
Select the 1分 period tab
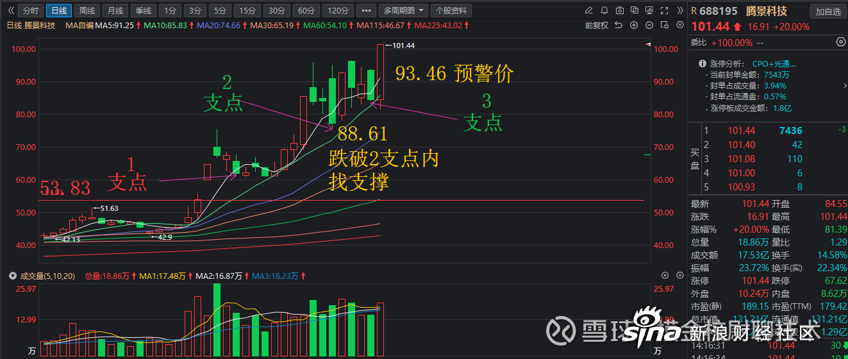click(x=169, y=11)
